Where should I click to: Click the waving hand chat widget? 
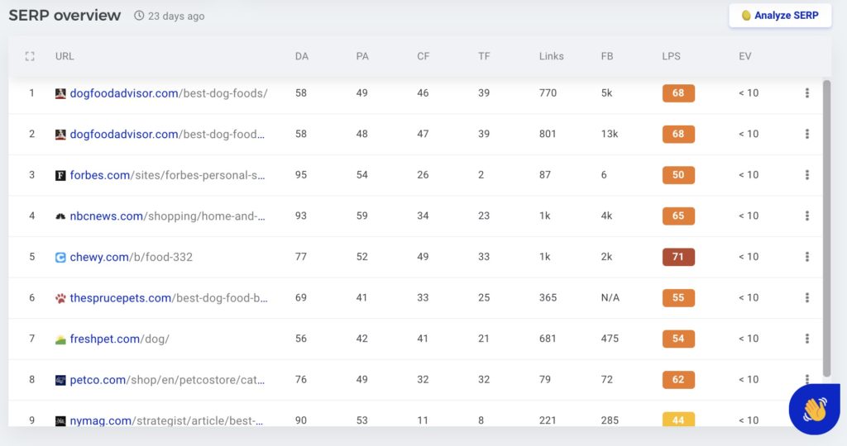coord(815,410)
